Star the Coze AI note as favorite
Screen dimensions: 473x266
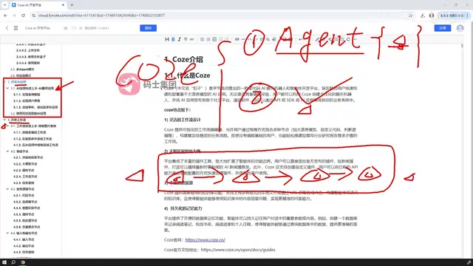(x=66, y=28)
